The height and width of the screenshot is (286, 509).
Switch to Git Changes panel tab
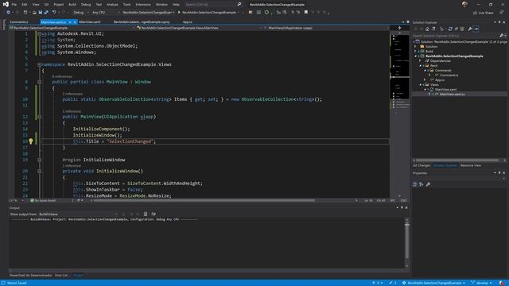pyautogui.click(x=422, y=165)
